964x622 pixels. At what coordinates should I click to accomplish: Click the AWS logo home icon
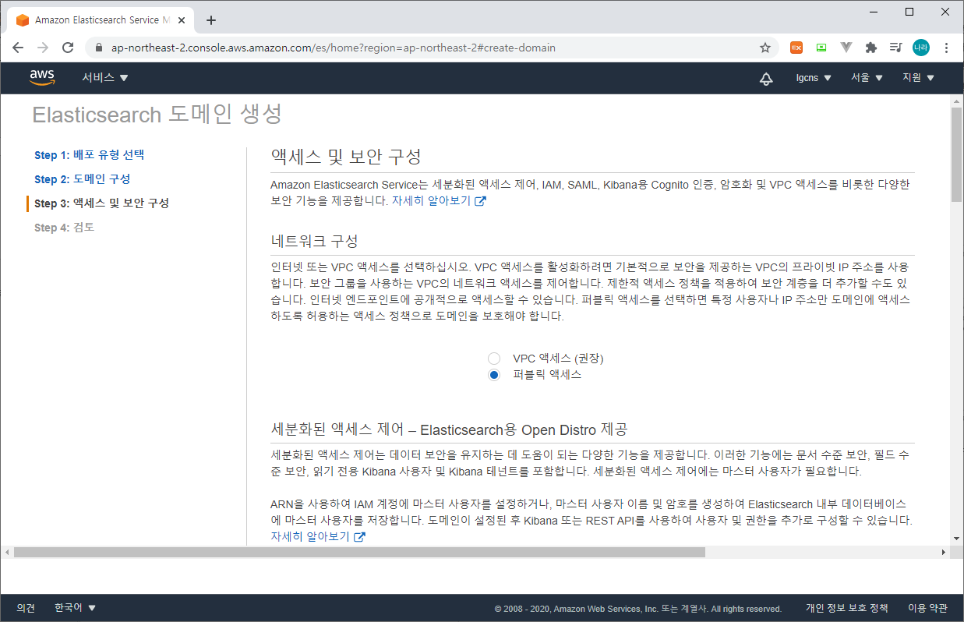coord(42,77)
